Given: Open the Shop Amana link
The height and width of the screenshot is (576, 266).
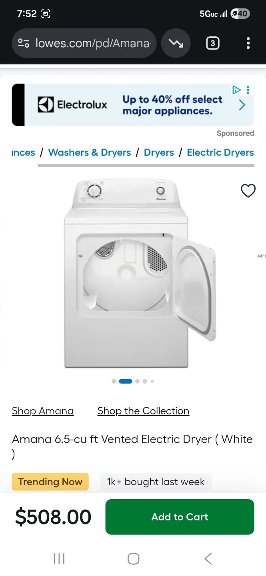Looking at the screenshot, I should coord(43,411).
